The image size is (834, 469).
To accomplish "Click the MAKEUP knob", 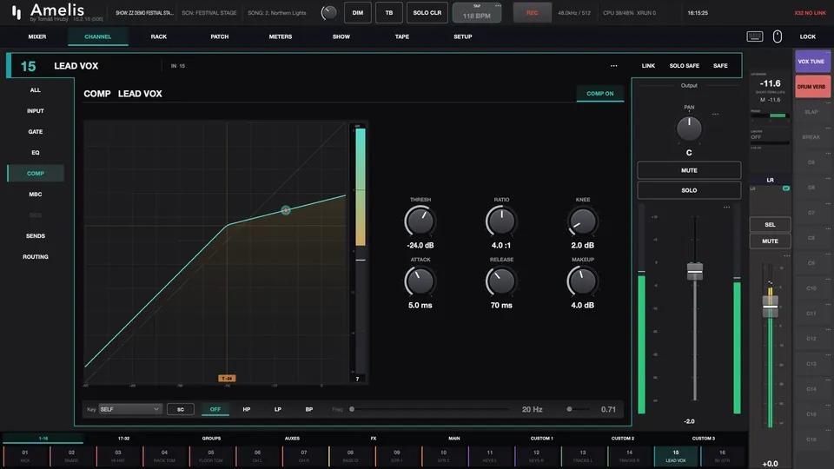I will 582,281.
